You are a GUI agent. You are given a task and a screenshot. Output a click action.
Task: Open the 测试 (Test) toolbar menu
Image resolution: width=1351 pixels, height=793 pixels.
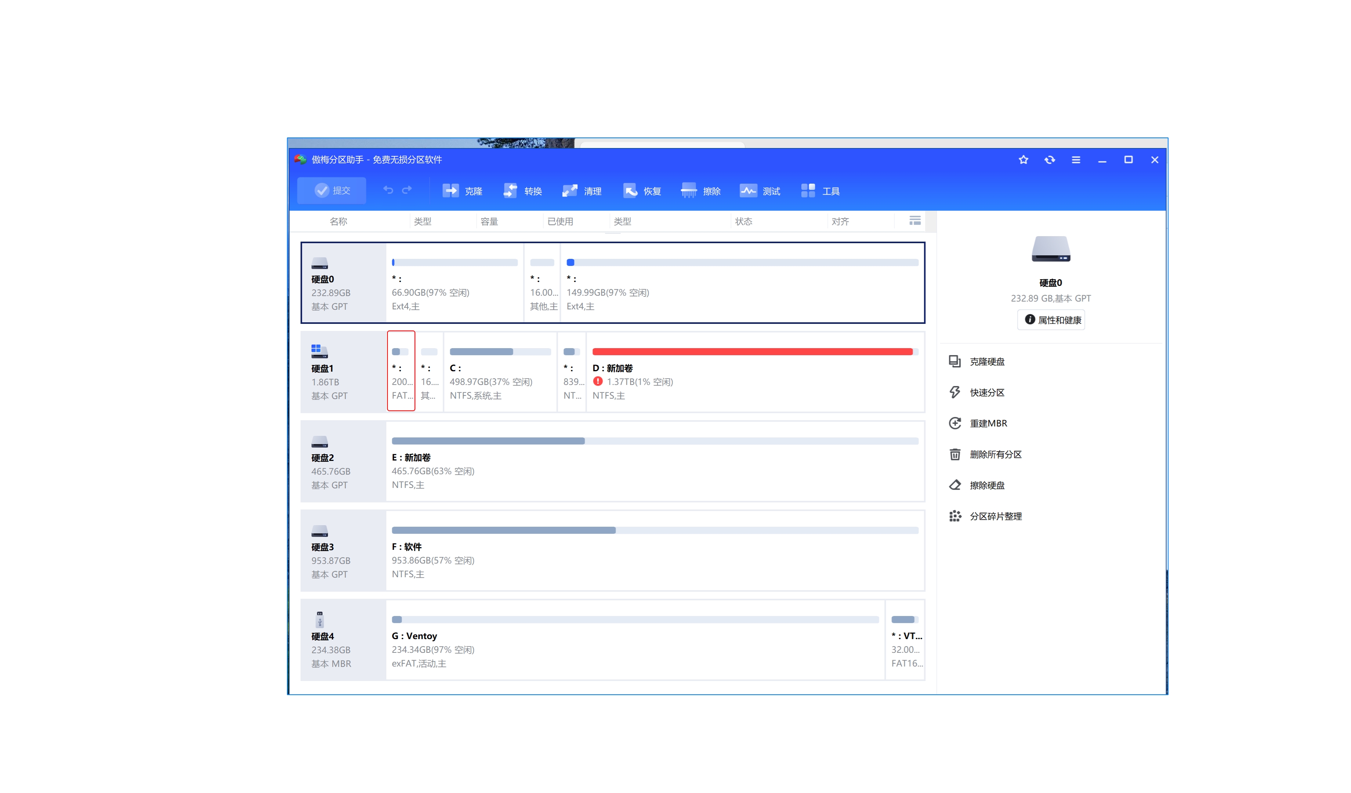(x=760, y=191)
